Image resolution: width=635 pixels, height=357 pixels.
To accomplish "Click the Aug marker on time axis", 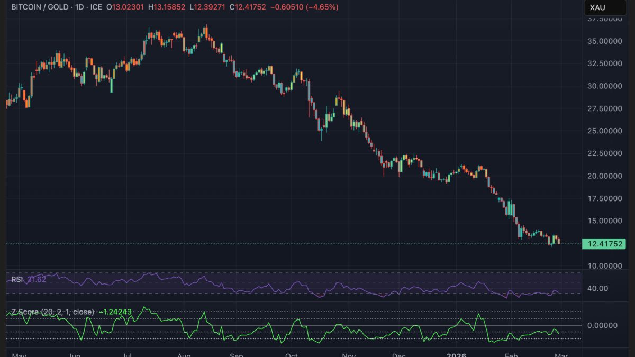I will (184, 354).
